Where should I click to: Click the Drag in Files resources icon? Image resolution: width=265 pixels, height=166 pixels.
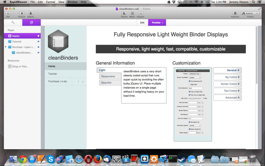point(10,66)
